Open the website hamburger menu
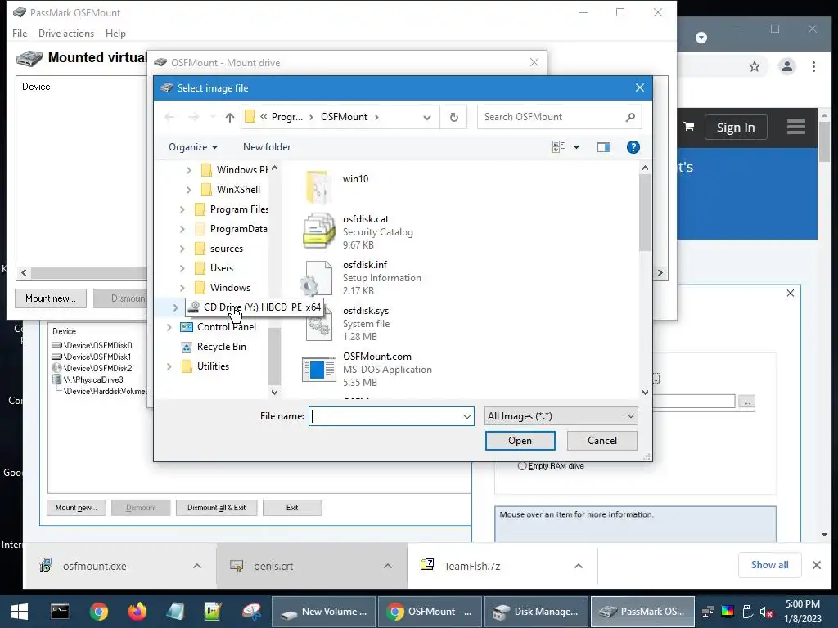This screenshot has width=838, height=628. point(795,127)
